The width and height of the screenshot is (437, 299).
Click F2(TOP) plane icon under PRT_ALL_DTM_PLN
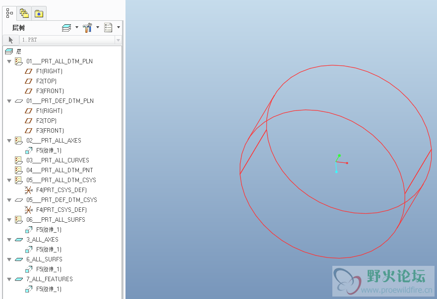click(28, 81)
